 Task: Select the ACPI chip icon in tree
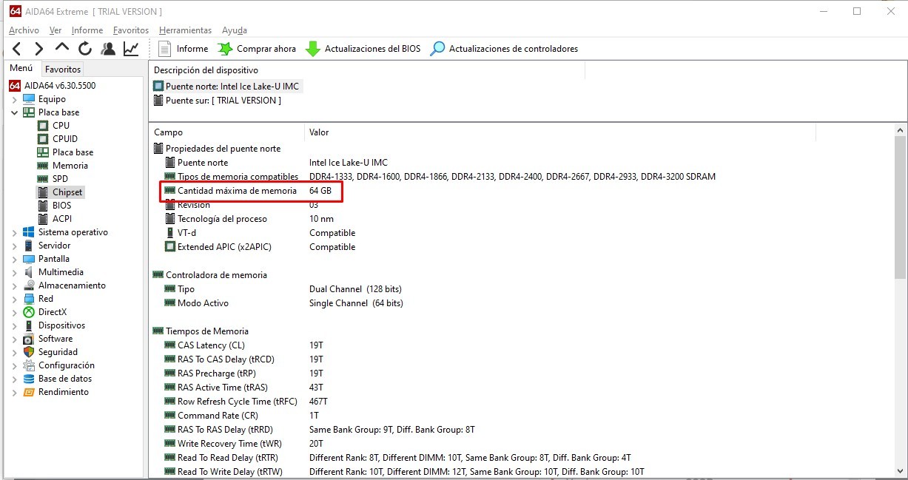[43, 219]
